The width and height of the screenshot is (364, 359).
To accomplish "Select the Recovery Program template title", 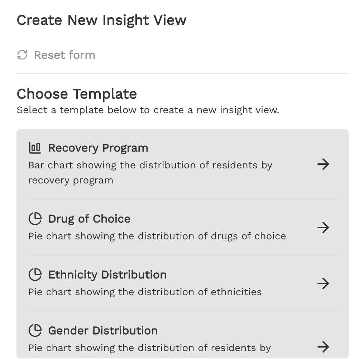I will [98, 148].
